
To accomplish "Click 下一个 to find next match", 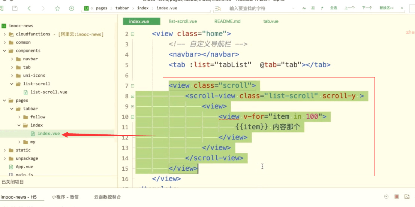I will [x=367, y=8].
